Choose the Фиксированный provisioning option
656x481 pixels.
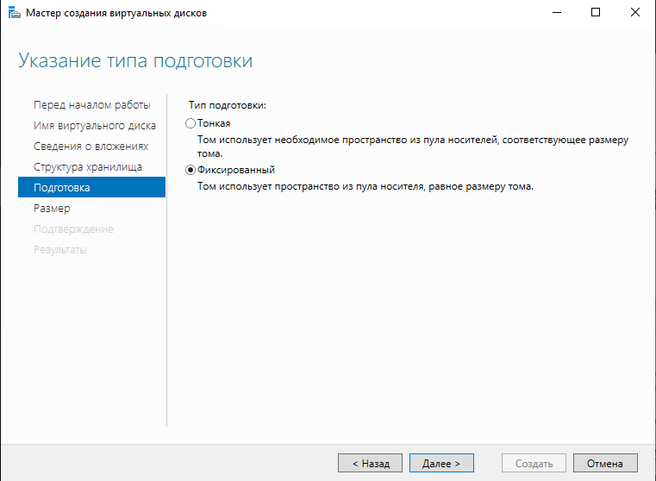point(191,170)
